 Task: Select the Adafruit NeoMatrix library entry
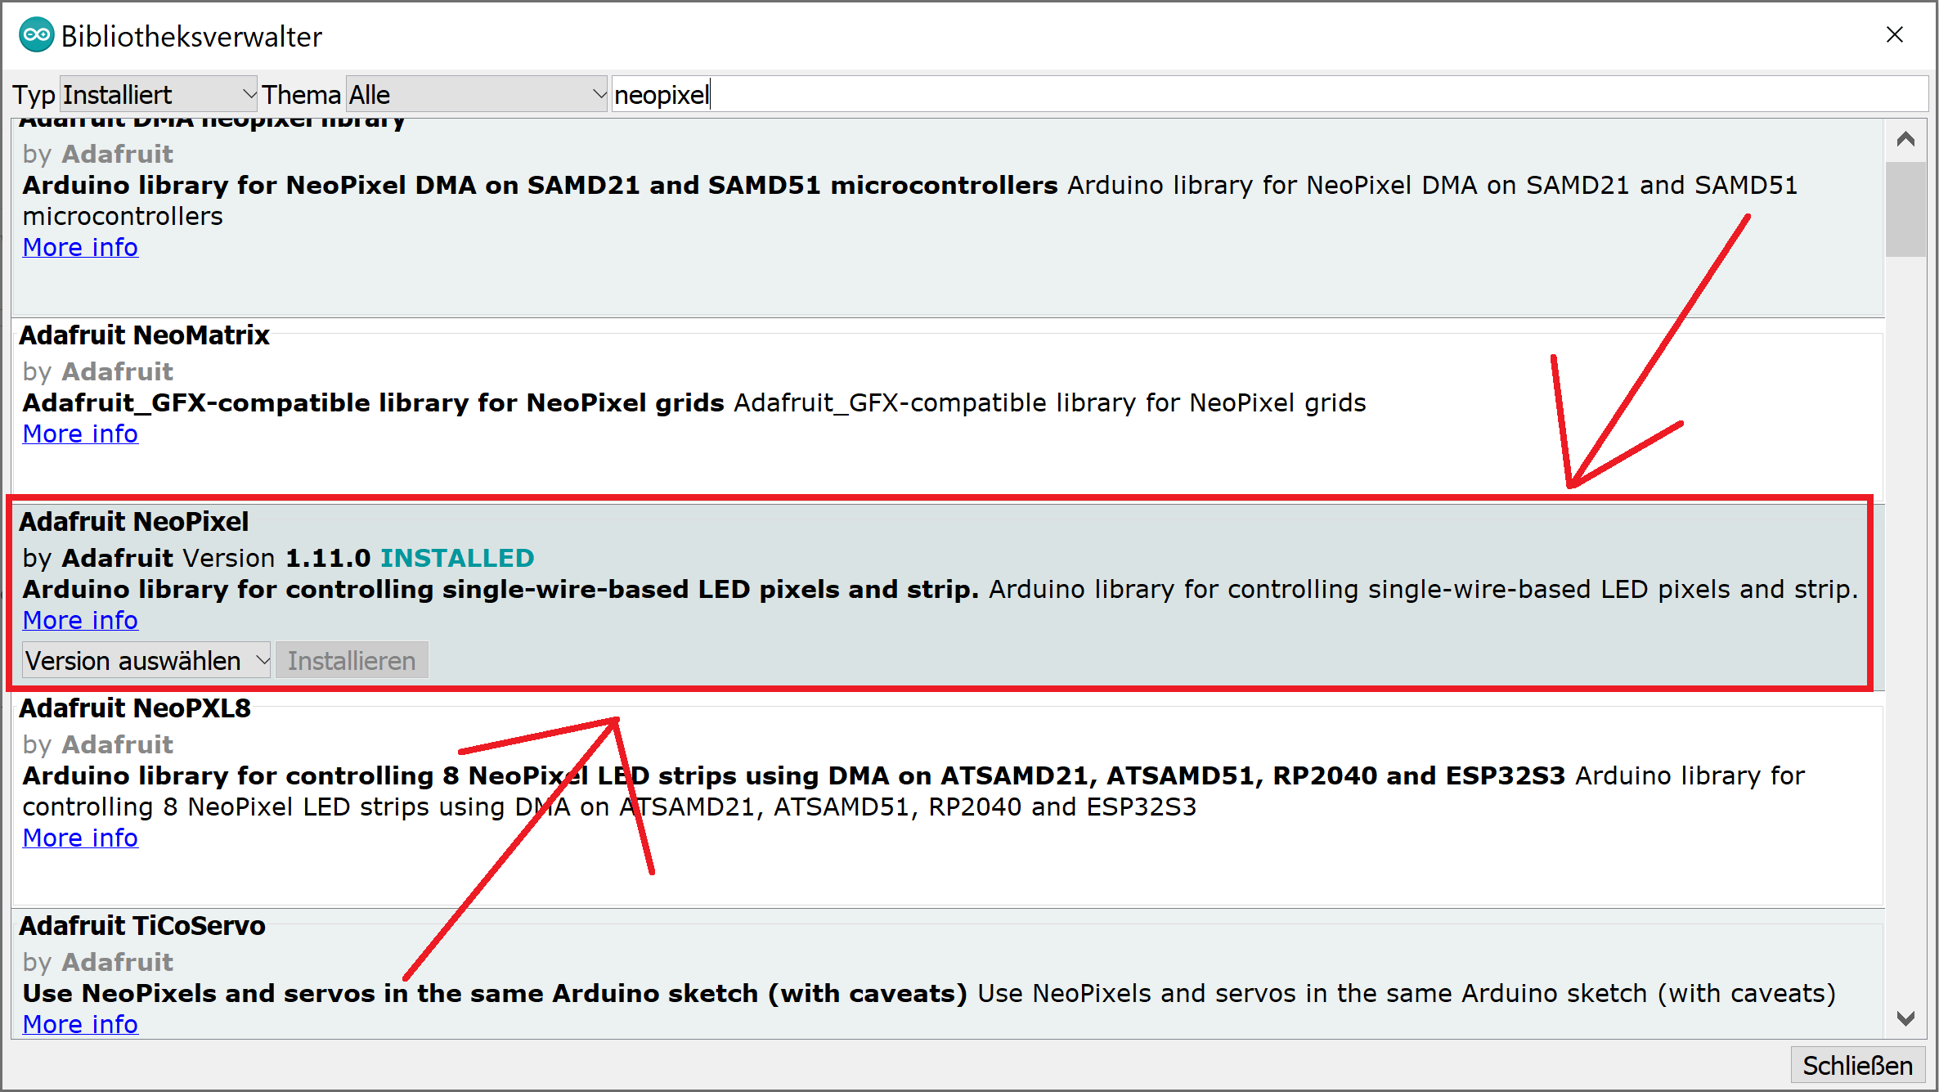[x=144, y=335]
